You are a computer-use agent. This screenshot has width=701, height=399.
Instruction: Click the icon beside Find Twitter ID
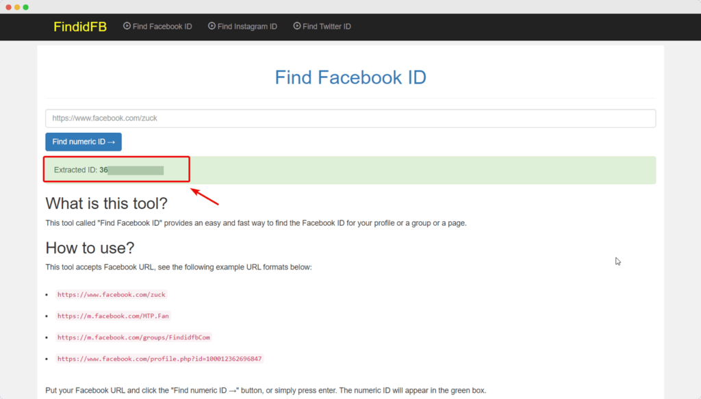coord(296,26)
